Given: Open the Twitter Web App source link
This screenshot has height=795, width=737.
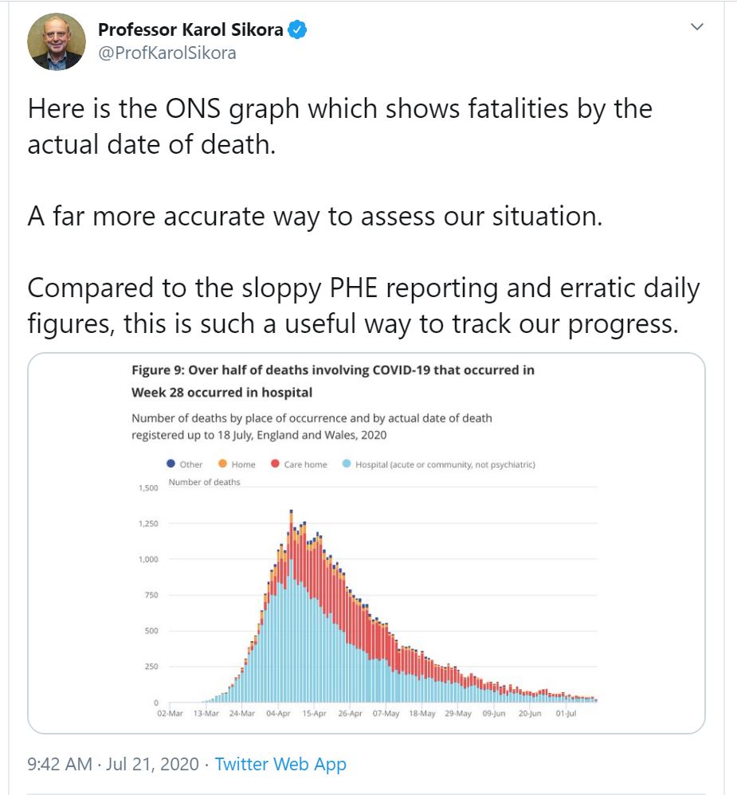Looking at the screenshot, I should coord(280,765).
